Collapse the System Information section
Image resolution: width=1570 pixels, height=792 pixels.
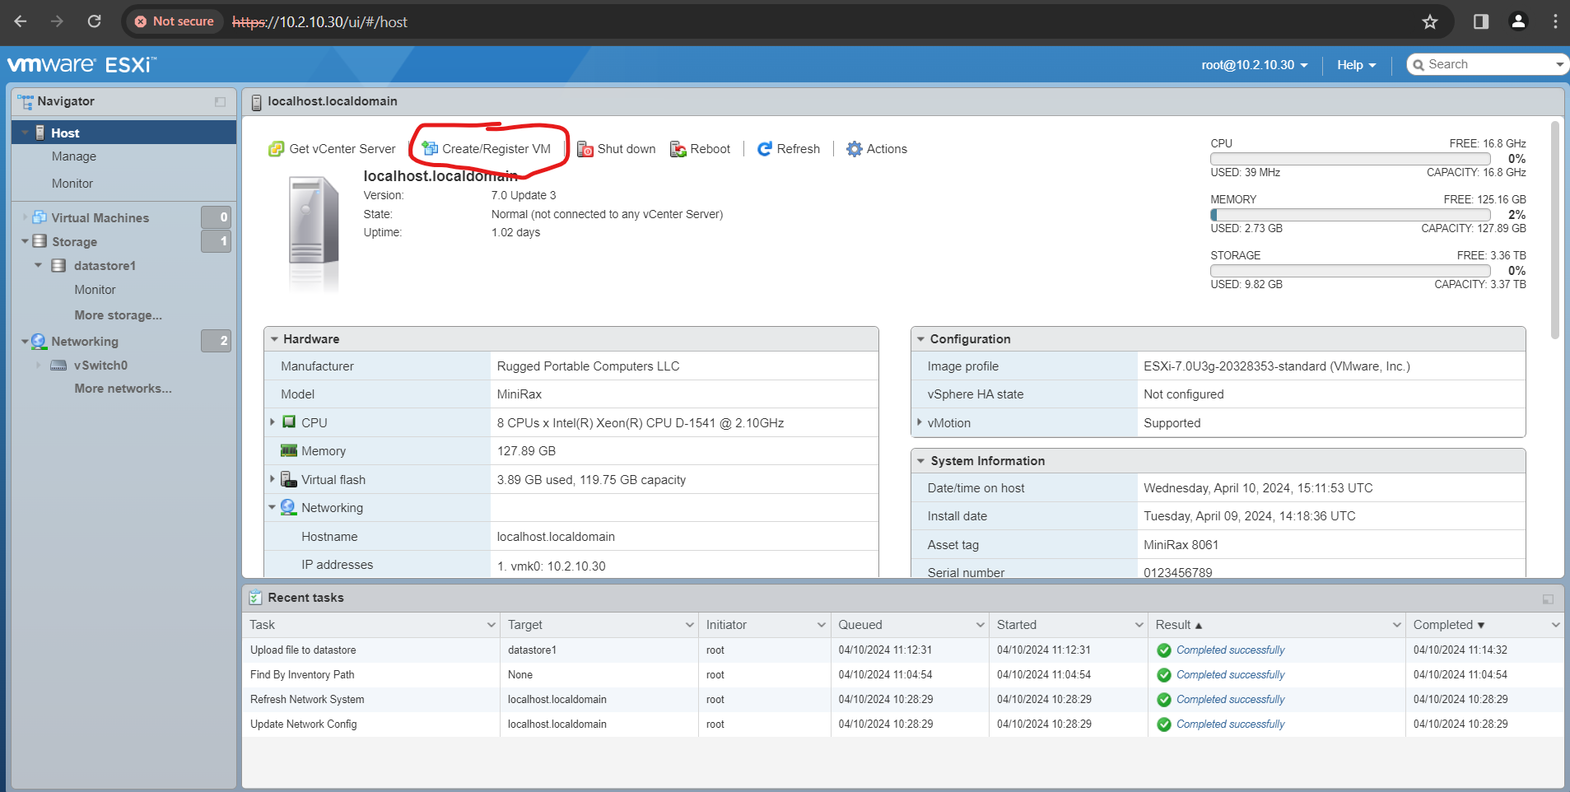(x=920, y=461)
